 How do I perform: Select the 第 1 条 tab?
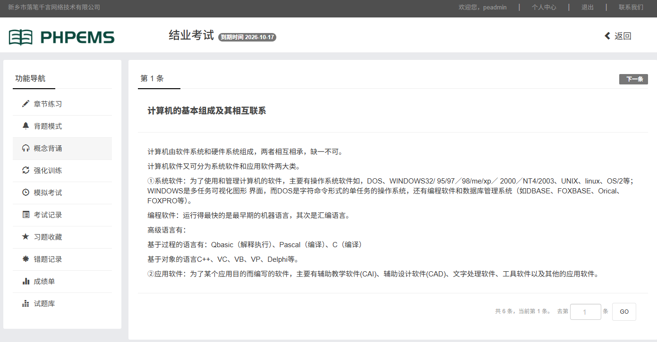click(x=152, y=79)
